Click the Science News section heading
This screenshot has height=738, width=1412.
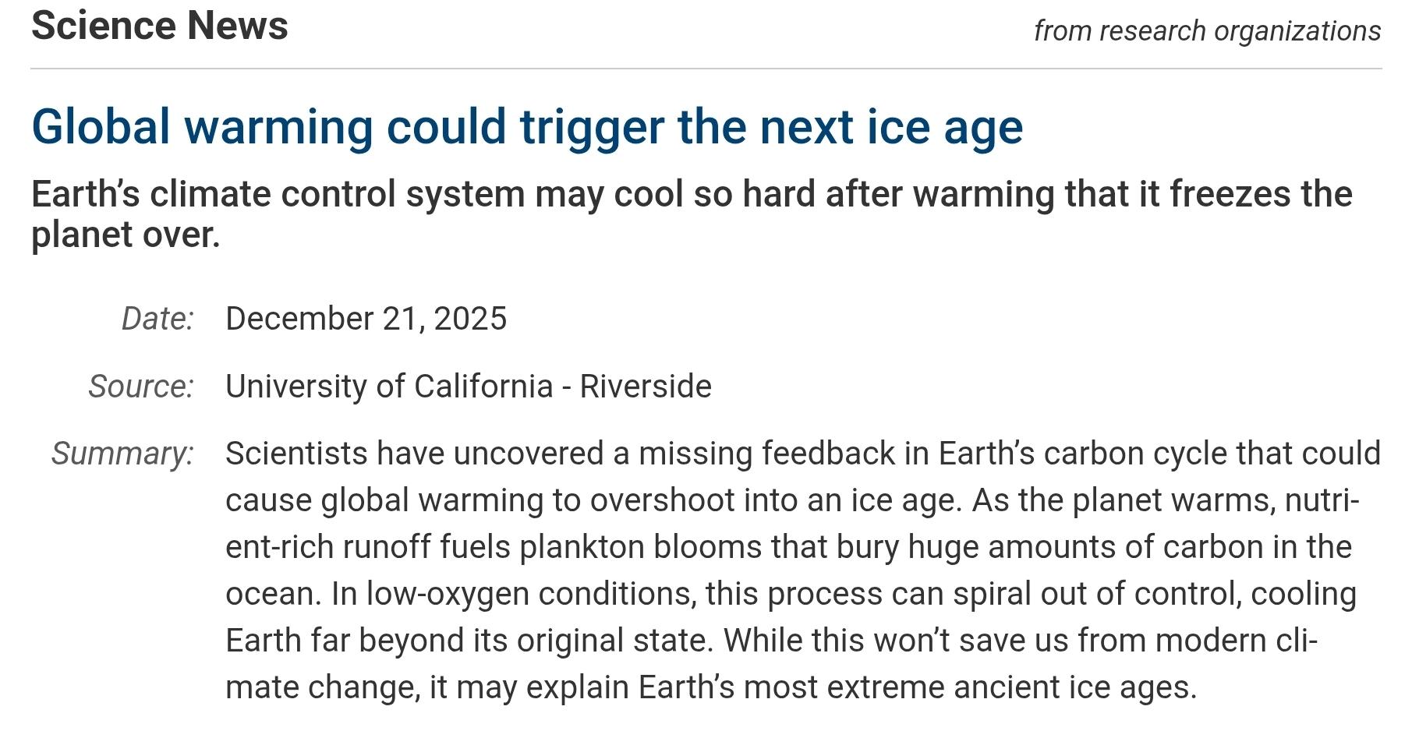(x=160, y=26)
